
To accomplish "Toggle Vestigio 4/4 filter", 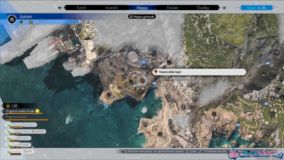I will point(20,152).
